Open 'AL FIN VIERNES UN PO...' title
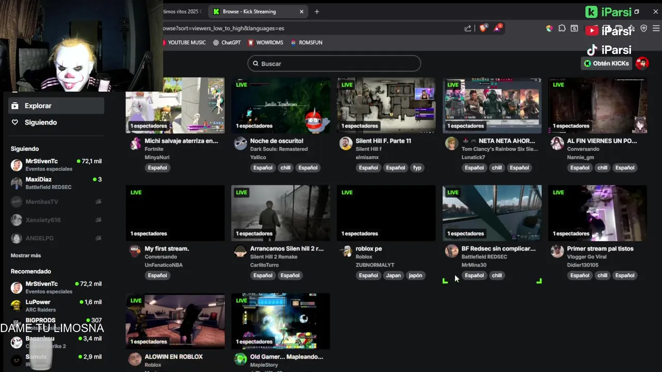662x372 pixels. (602, 141)
